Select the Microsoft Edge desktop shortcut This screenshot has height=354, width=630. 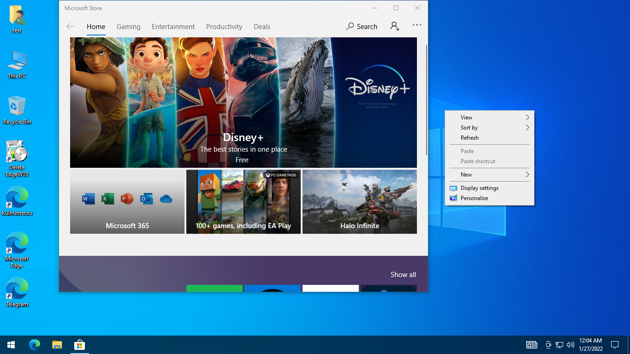click(x=17, y=250)
